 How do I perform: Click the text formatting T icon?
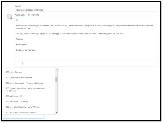pos(18,64)
